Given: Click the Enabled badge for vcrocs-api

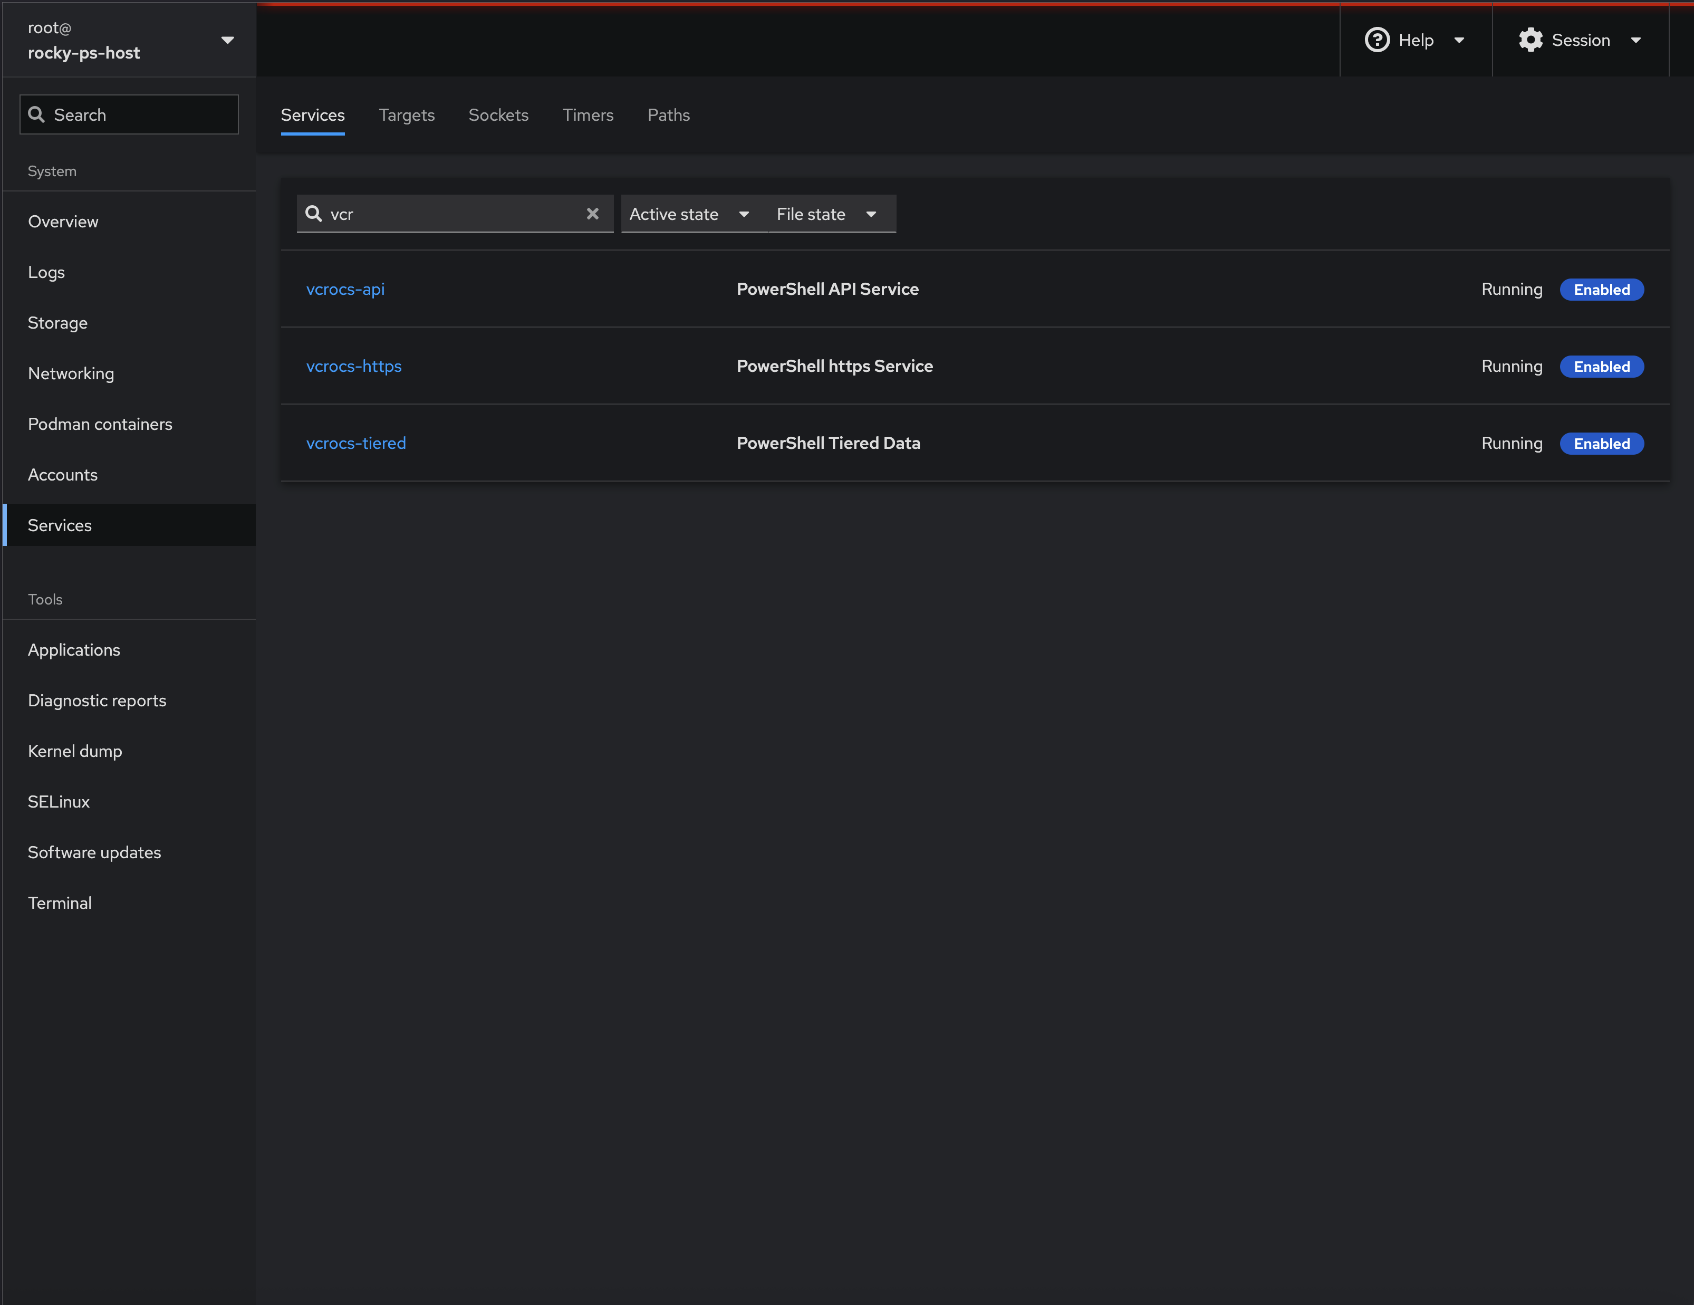Looking at the screenshot, I should [1601, 290].
